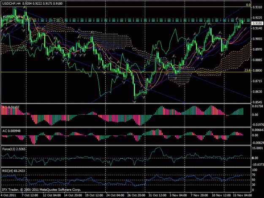Click the 4 Oct 2011 date label
Viewport: 264px width, 198px height.
(x=8, y=195)
